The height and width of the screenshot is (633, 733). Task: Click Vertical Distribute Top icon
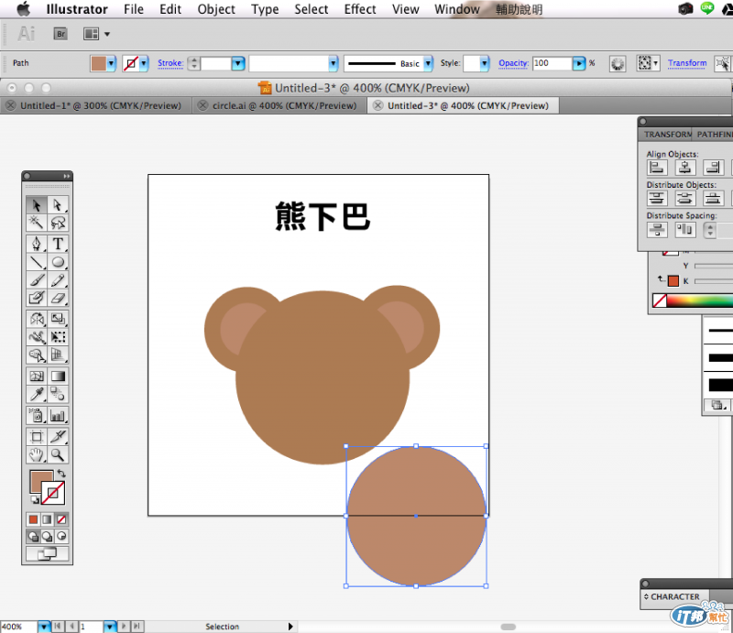pos(657,198)
